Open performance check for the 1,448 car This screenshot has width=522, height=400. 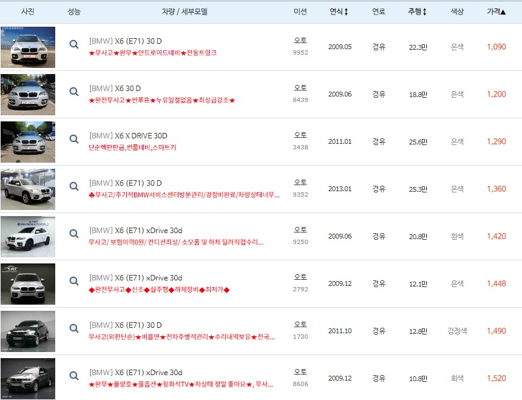(x=74, y=280)
